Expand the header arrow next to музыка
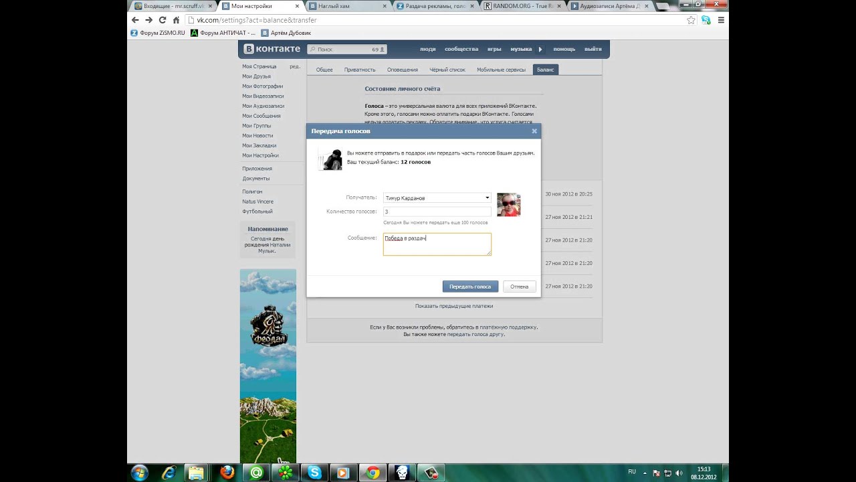The width and height of the screenshot is (856, 482). click(x=540, y=49)
